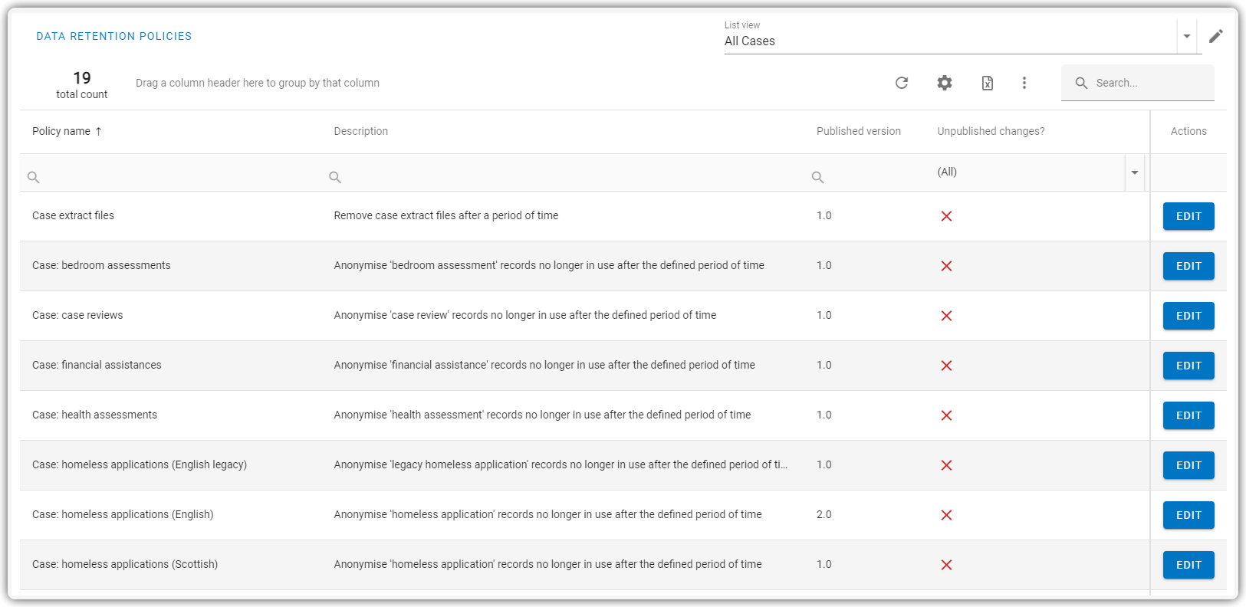
Task: Sort by Unpublished changes? column header
Action: [x=991, y=131]
